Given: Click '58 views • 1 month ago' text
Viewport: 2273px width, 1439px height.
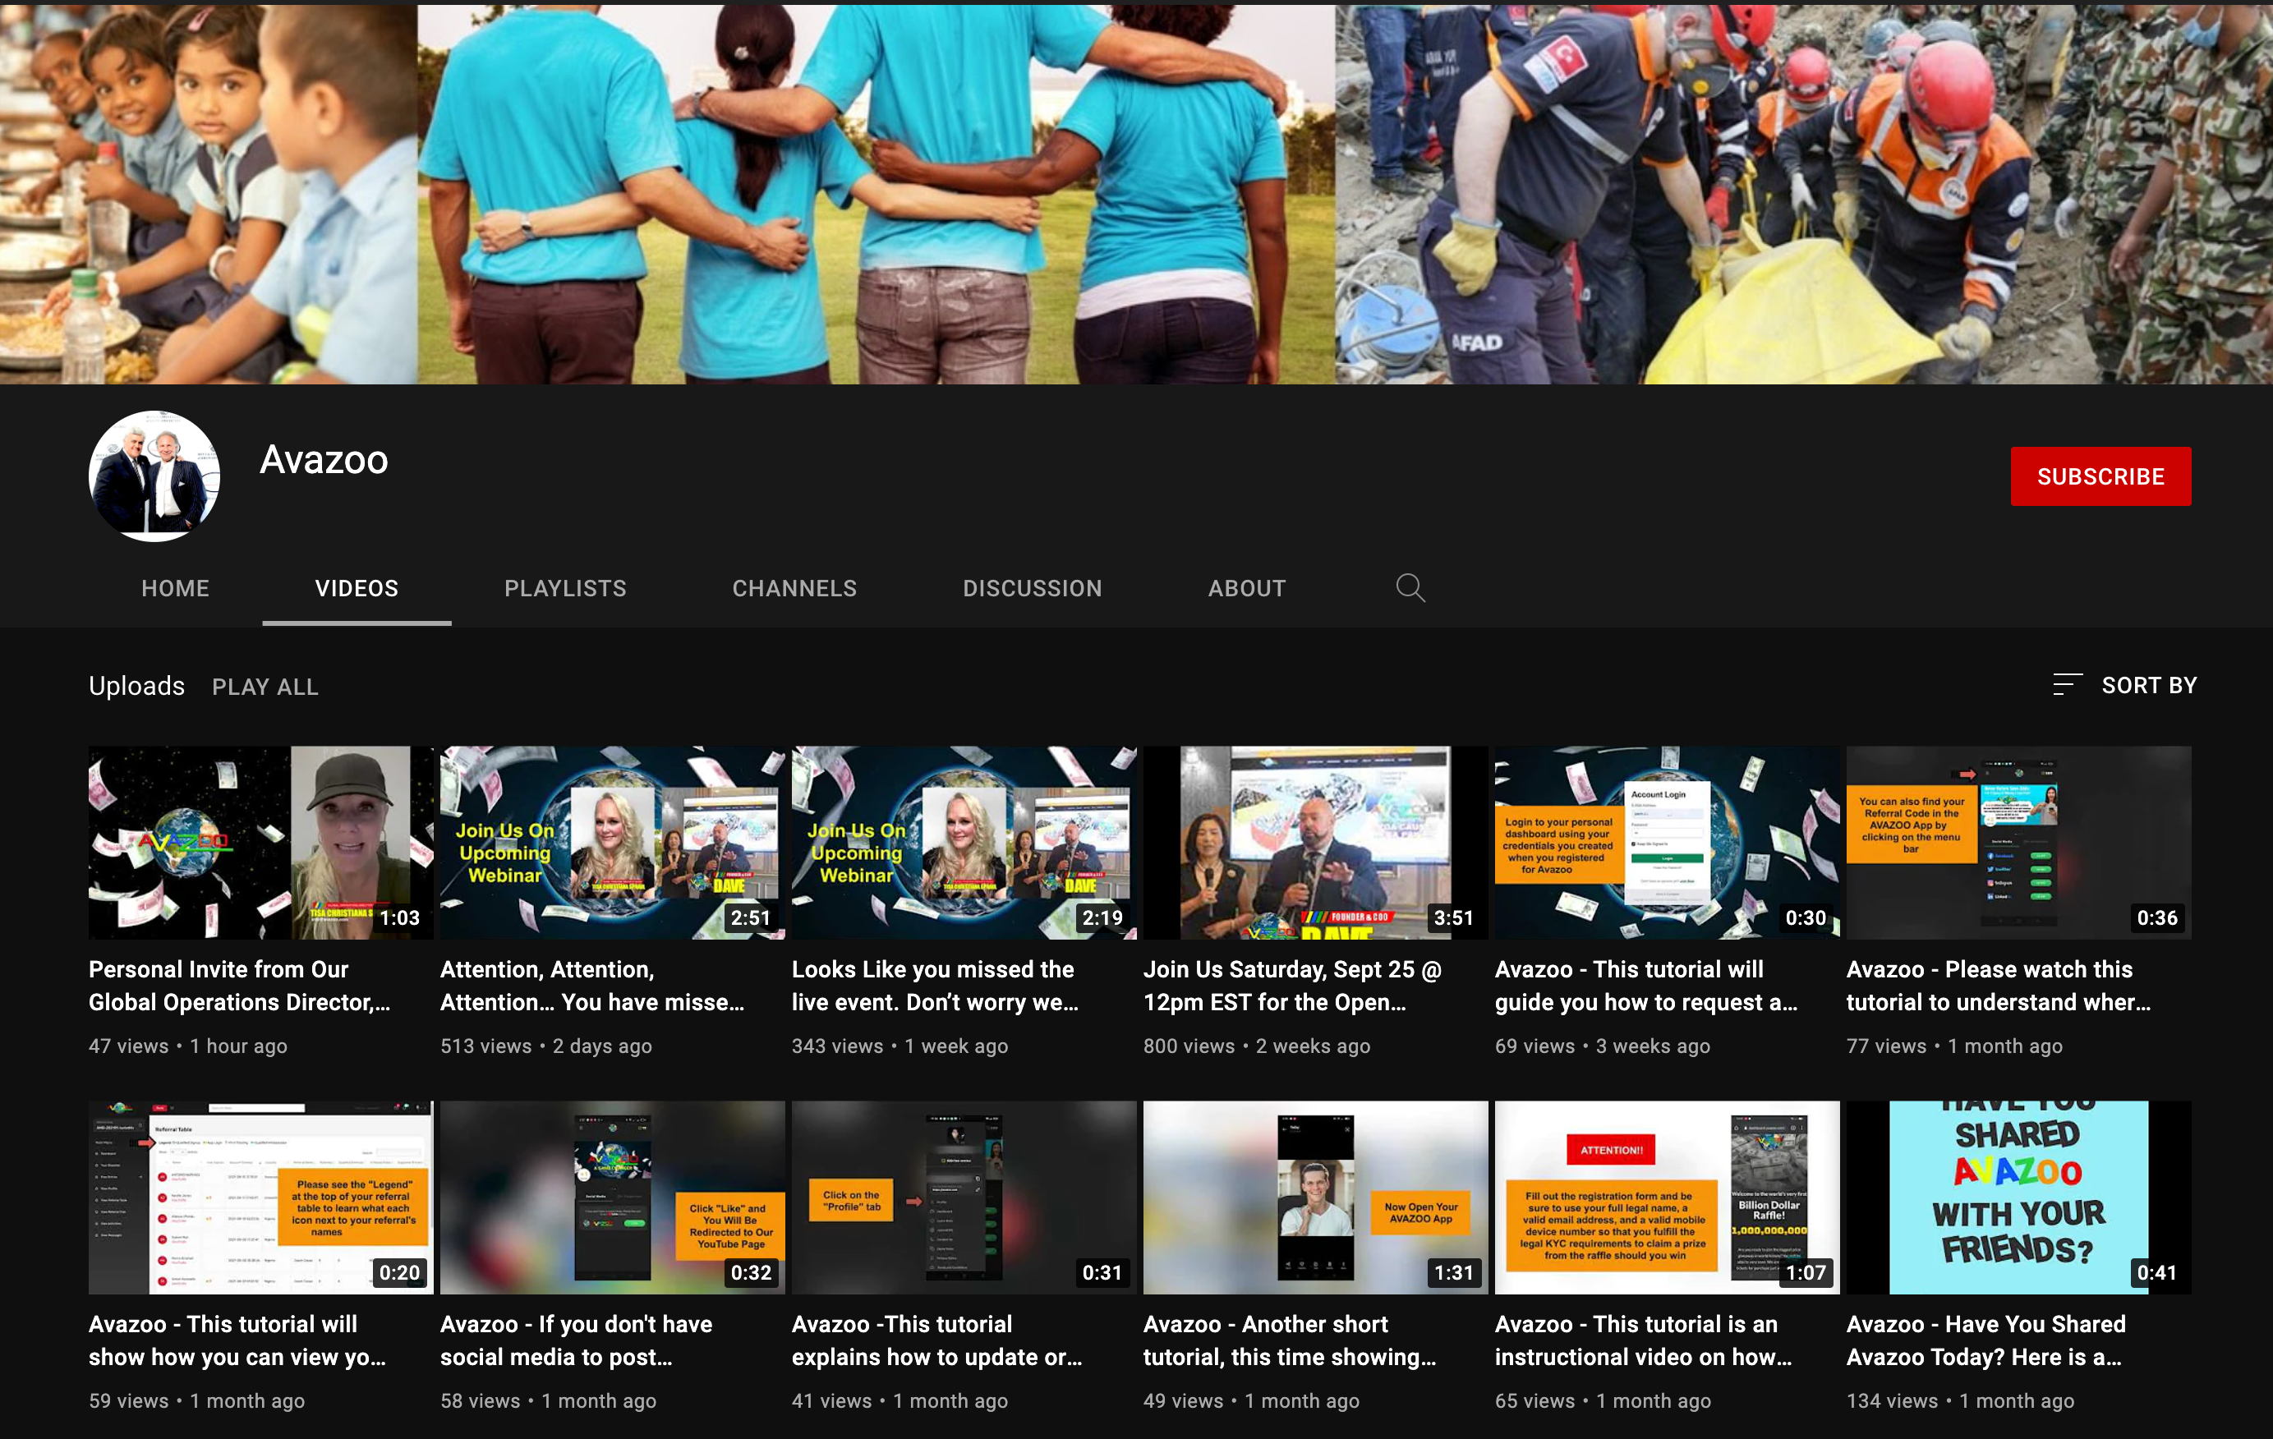Looking at the screenshot, I should 549,1400.
